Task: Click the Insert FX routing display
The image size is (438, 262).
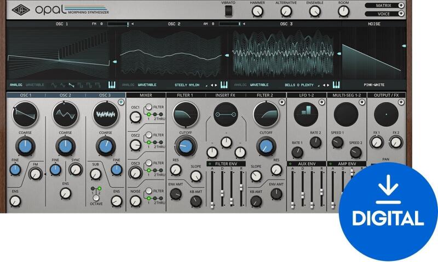Action: [225, 115]
